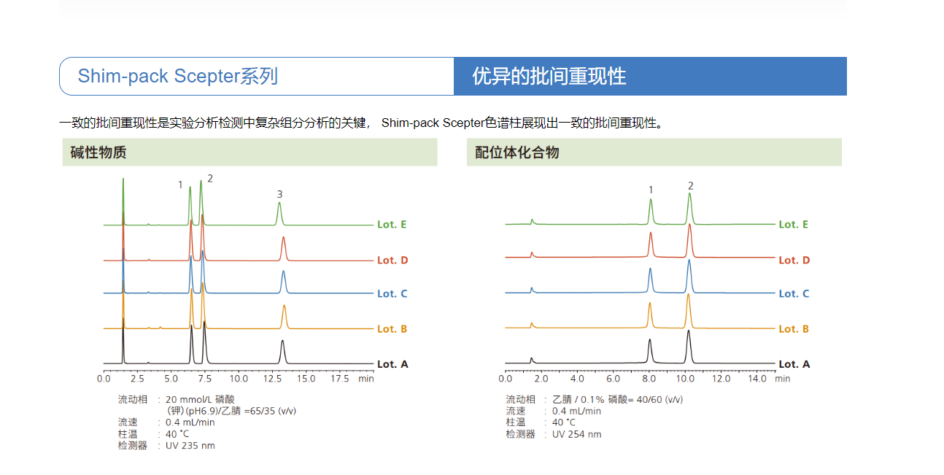Image resolution: width=944 pixels, height=475 pixels.
Task: Click peak label 2 in 碱性物质 chart
Action: coord(210,178)
